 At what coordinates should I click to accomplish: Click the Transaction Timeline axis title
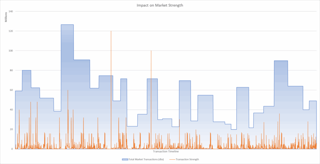pyautogui.click(x=166, y=151)
